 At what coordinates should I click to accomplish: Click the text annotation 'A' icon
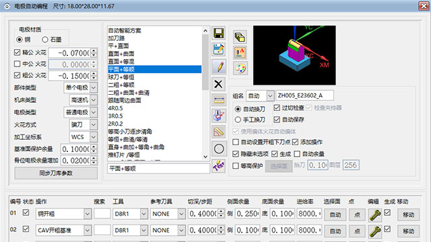click(x=240, y=52)
